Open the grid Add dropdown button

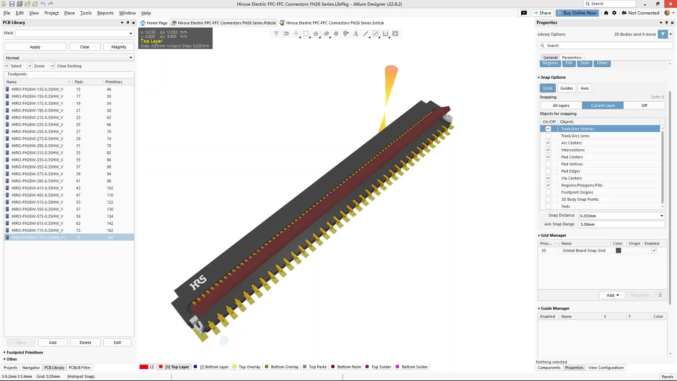[x=612, y=295]
